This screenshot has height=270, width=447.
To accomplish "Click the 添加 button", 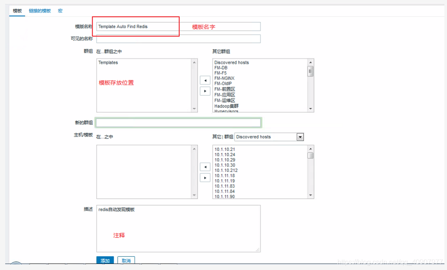I will tap(105, 260).
